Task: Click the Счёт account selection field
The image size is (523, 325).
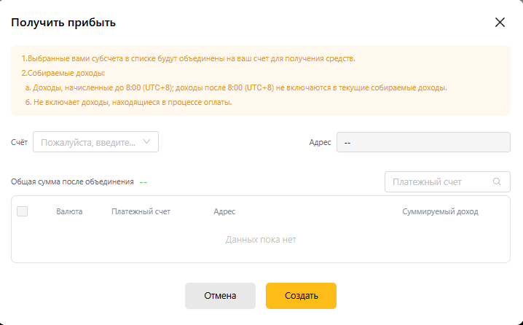Action: point(89,142)
